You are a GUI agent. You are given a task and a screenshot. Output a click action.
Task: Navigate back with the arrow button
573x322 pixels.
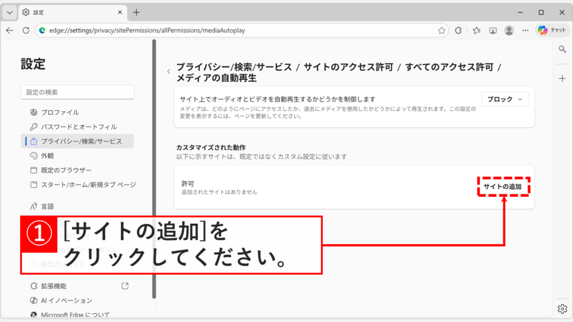(x=10, y=30)
